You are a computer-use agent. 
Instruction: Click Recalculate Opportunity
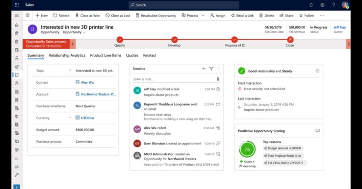point(155,16)
